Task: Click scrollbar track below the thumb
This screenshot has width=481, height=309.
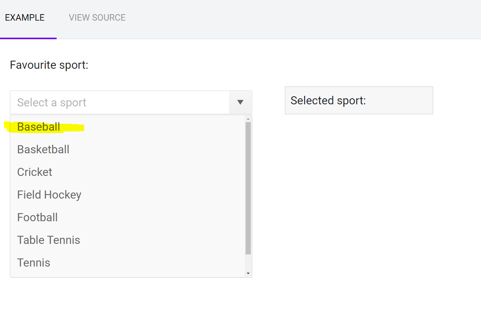Action: 248,262
